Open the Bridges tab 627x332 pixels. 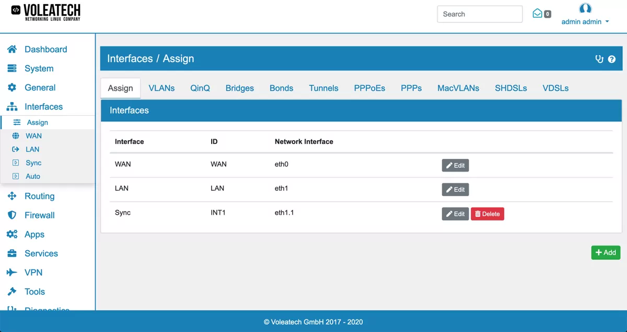click(239, 88)
